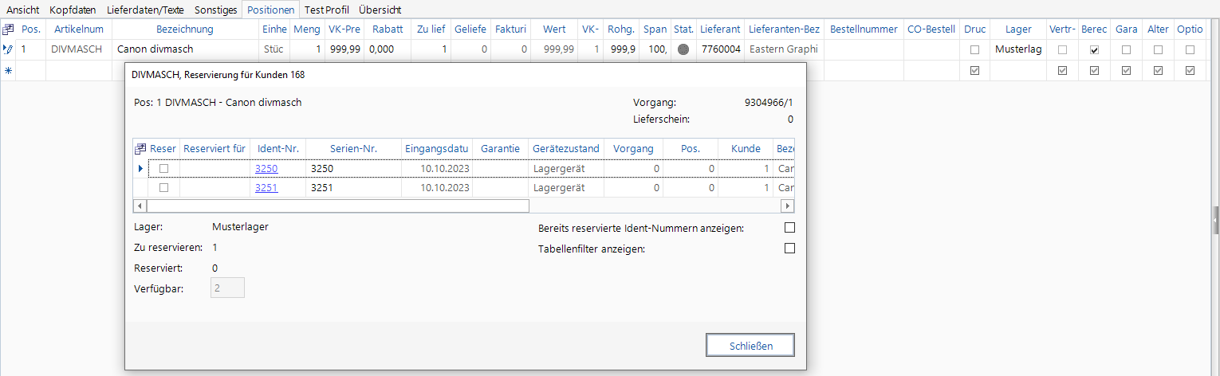Click the new row asterisk indicator
Screen dimensions: 1220x376
pyautogui.click(x=8, y=70)
